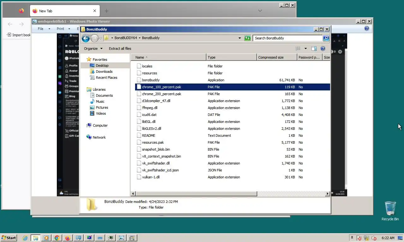Open Music library

click(x=100, y=101)
